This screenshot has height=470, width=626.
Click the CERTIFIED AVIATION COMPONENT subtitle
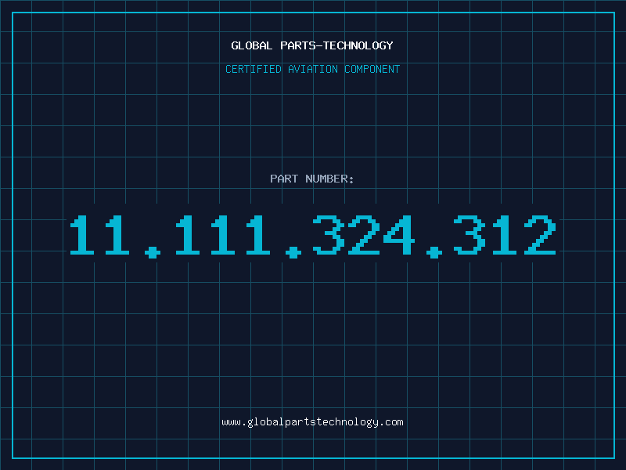click(312, 69)
